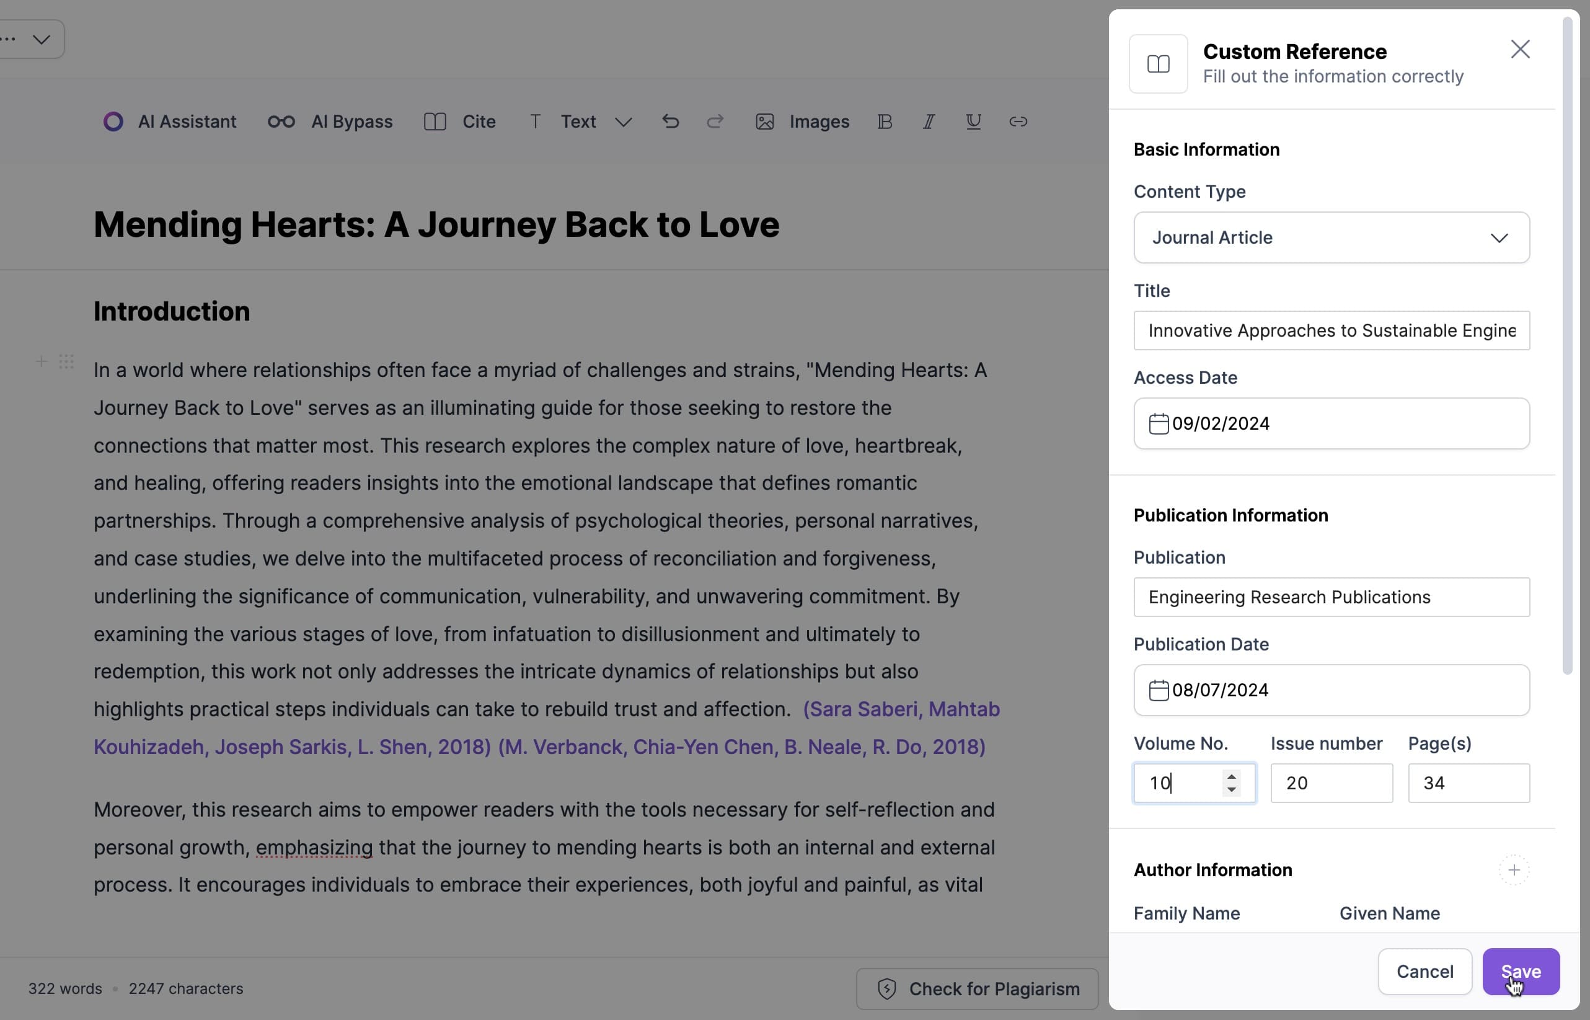Click the Check for Plagiarism button
Image resolution: width=1590 pixels, height=1020 pixels.
pos(977,989)
